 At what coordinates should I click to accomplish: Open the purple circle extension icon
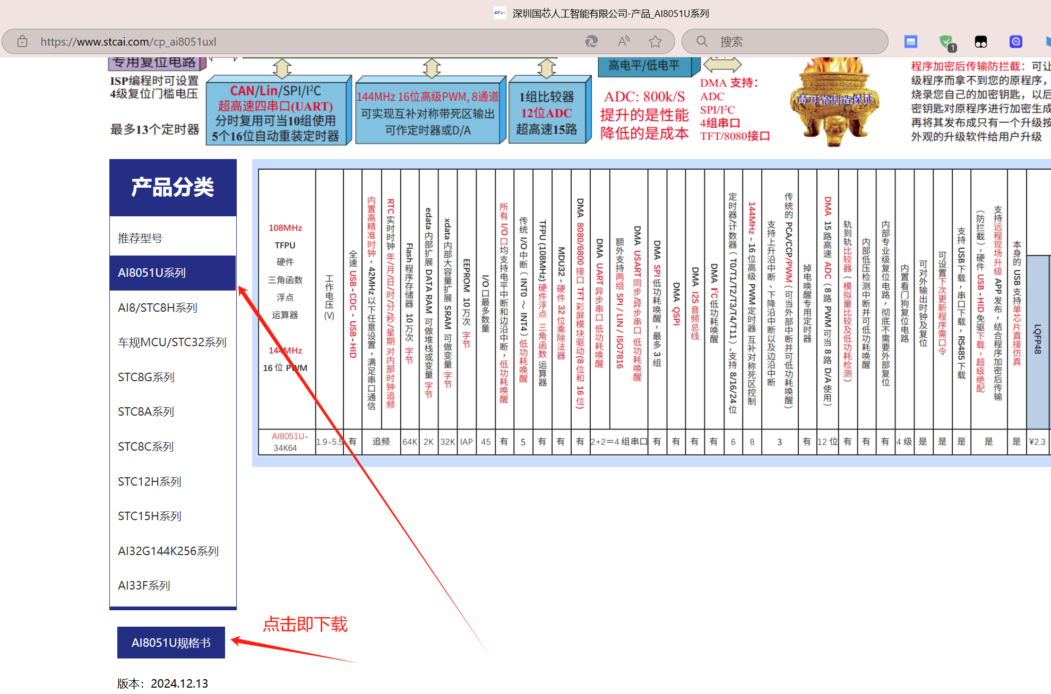pos(1016,41)
